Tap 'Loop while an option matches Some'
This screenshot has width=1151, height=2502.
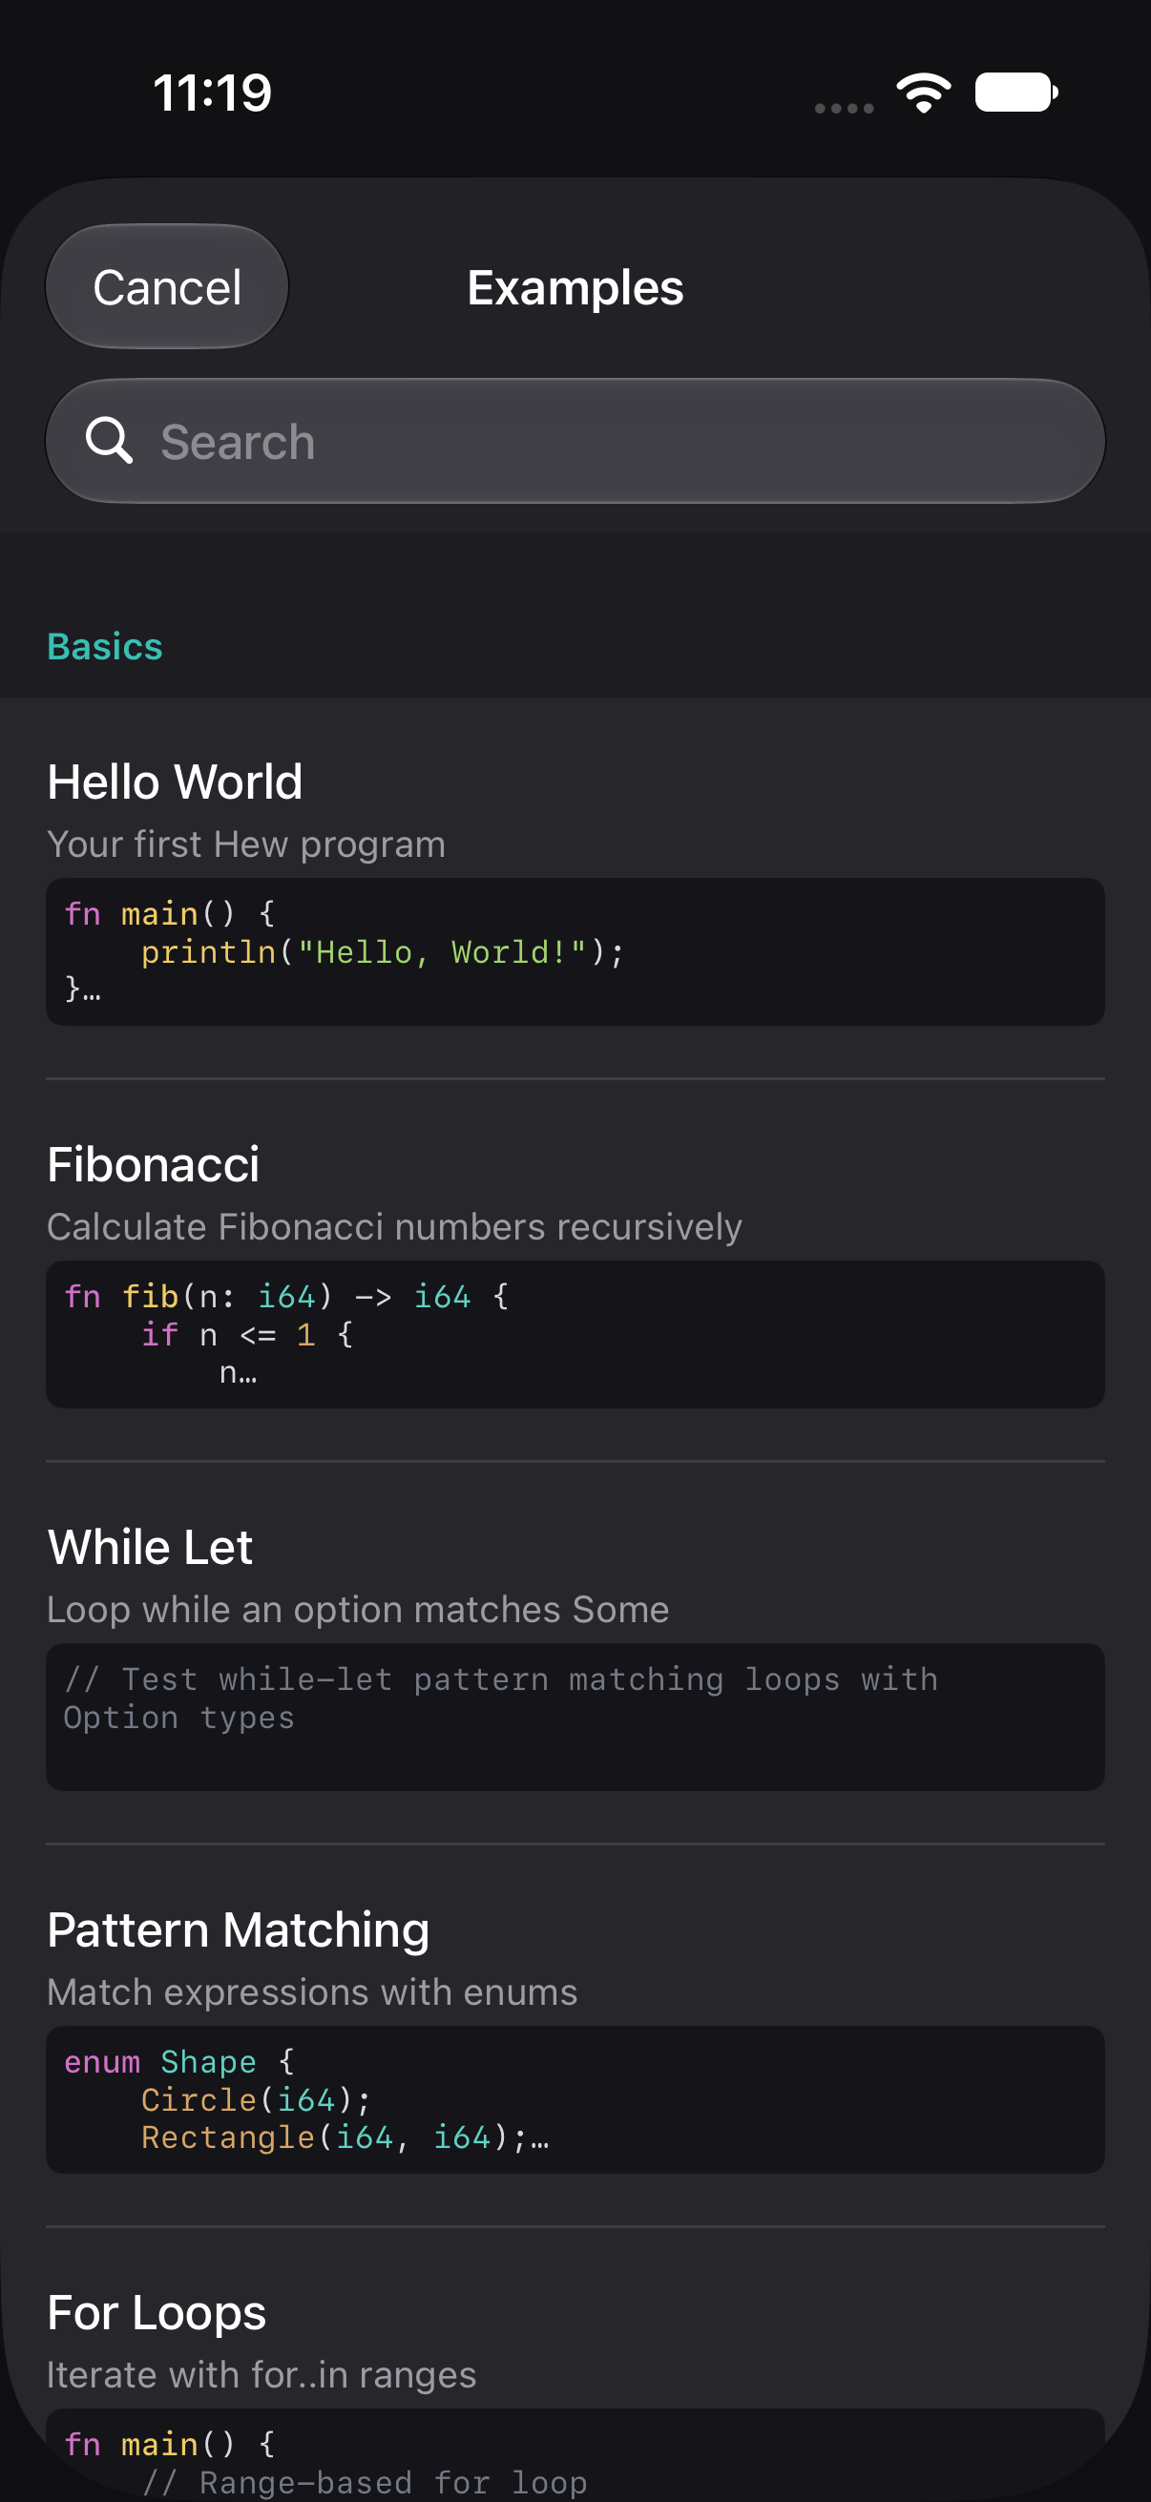[x=359, y=1610]
